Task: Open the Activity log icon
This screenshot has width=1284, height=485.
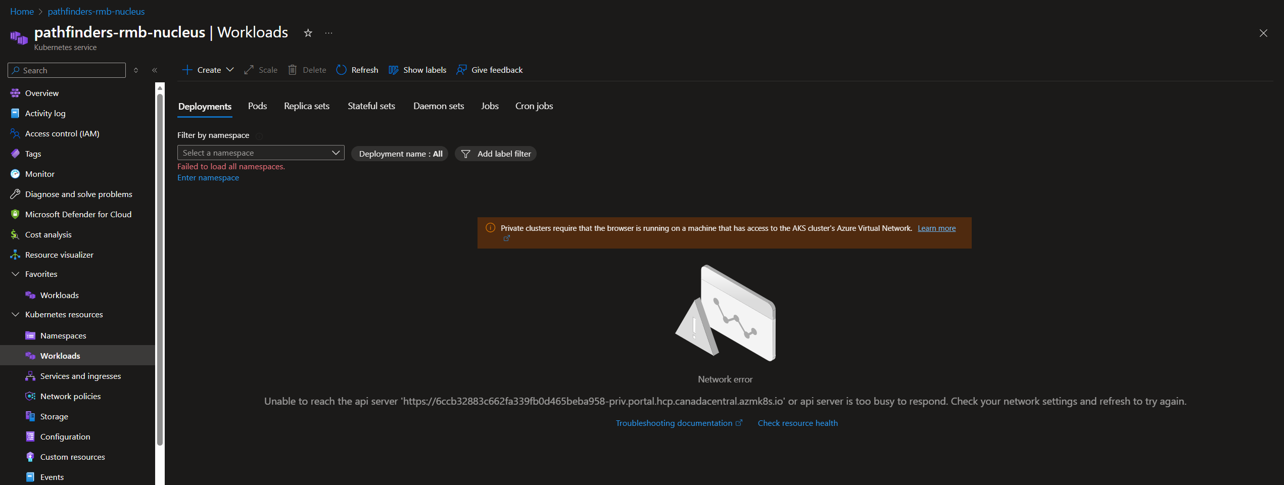Action: [15, 113]
